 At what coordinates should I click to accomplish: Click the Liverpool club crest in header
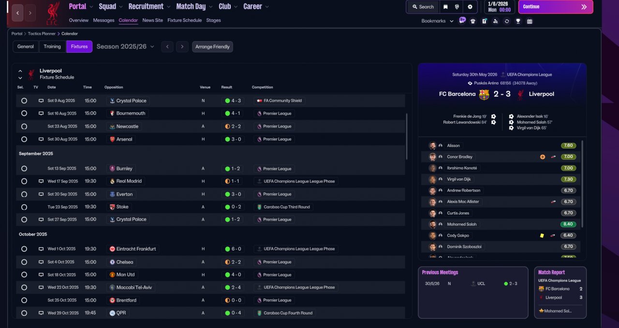click(53, 13)
